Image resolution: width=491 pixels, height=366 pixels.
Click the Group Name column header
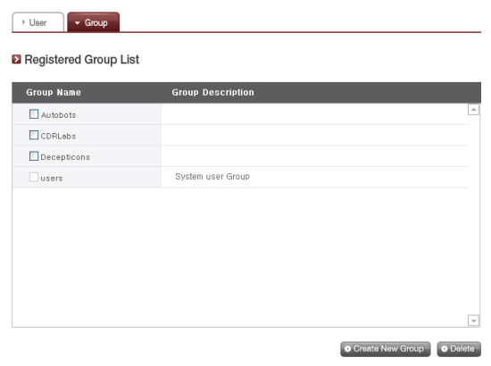54,92
